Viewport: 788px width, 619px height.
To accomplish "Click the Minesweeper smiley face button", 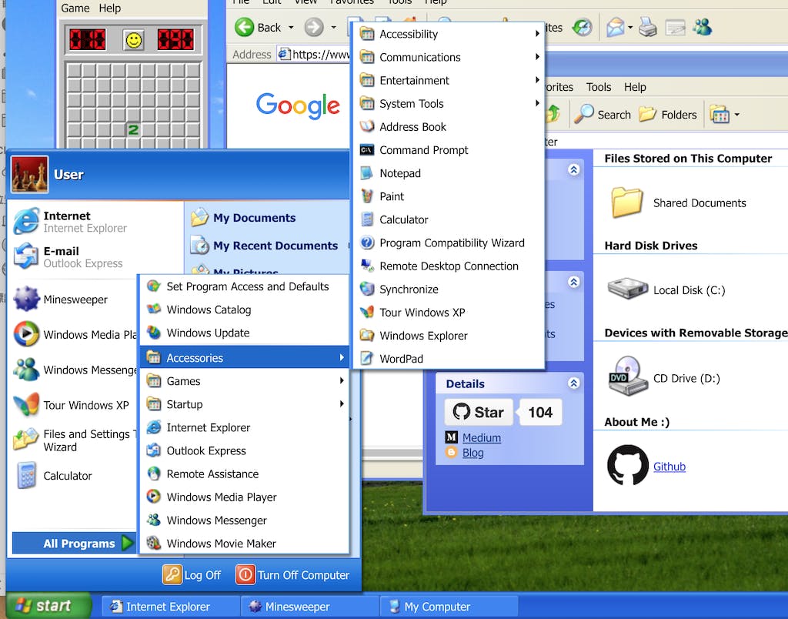I will click(134, 40).
